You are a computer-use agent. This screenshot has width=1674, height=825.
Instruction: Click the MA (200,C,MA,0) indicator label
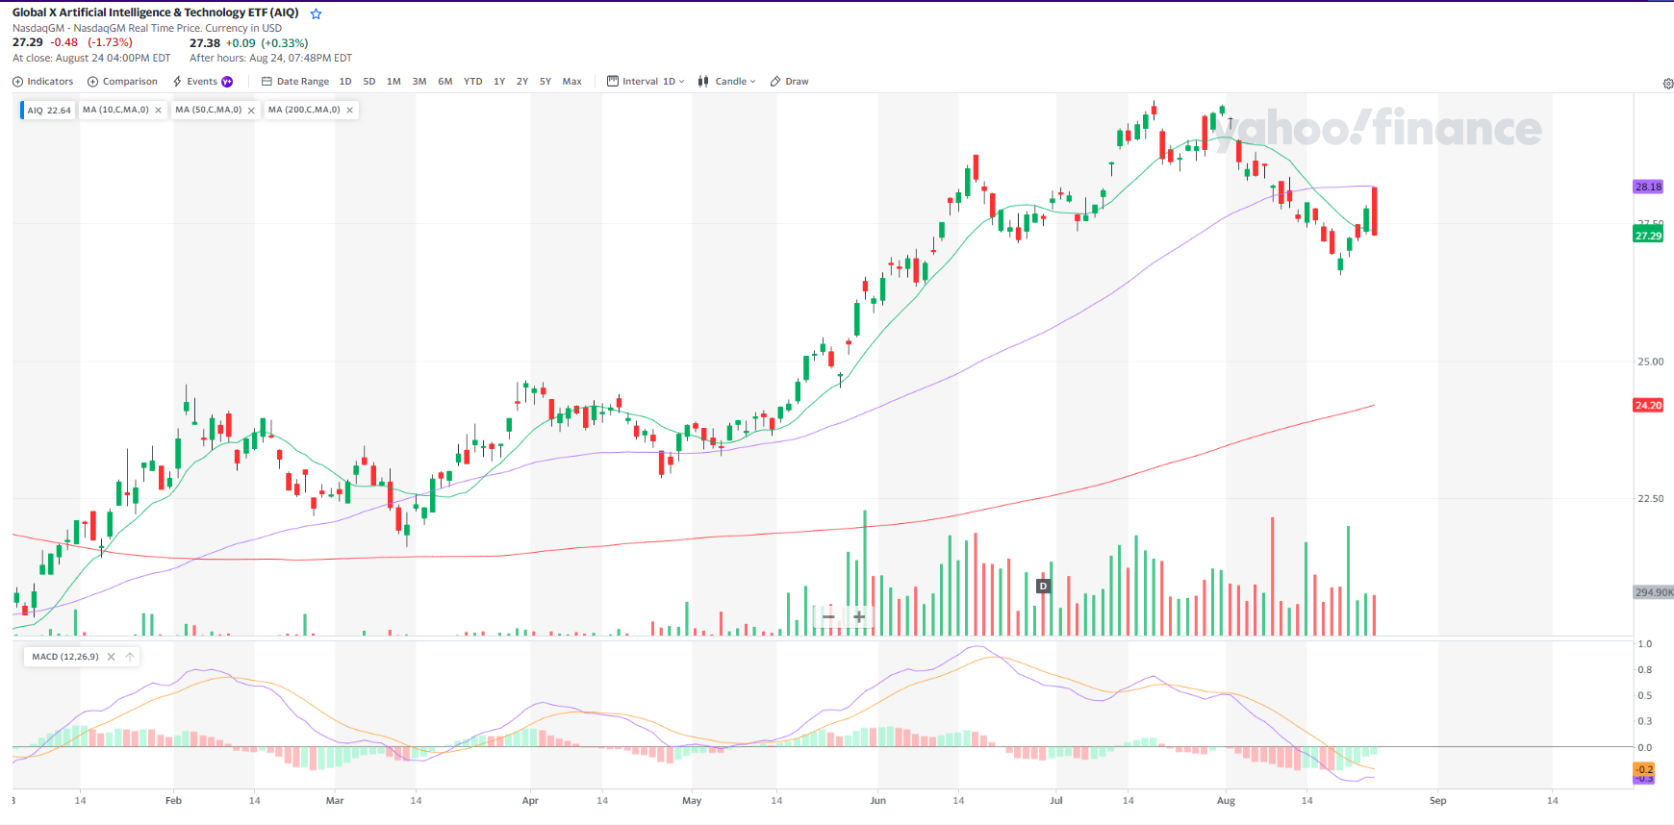[x=304, y=110]
